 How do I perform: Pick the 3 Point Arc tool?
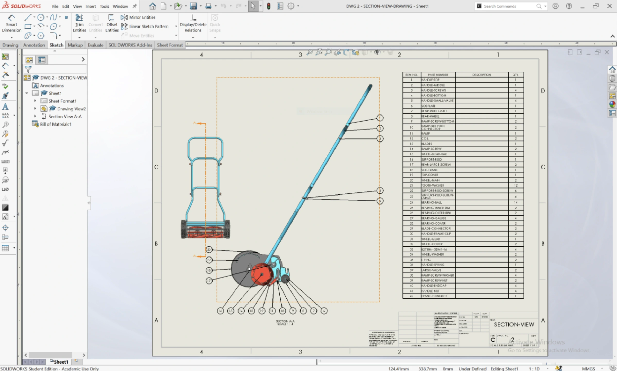[x=41, y=26]
